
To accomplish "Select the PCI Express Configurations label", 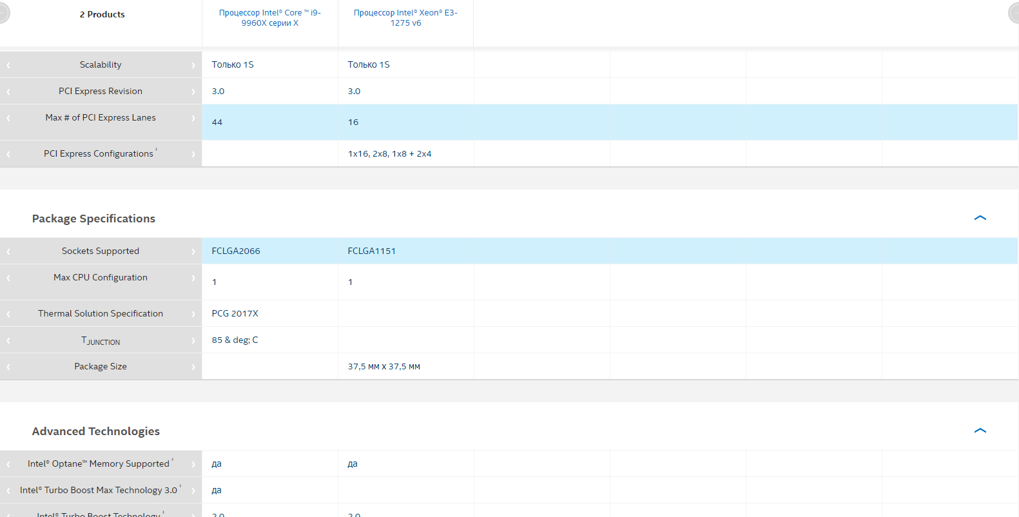I will click(x=99, y=153).
